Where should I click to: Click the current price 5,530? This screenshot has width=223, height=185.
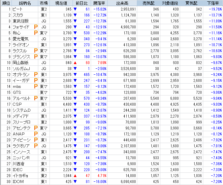click(67, 98)
